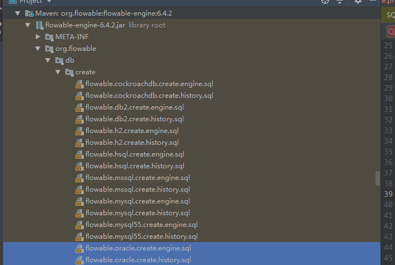Image resolution: width=395 pixels, height=265 pixels.
Task: Click the org.flowable folder icon
Action: [x=49, y=49]
